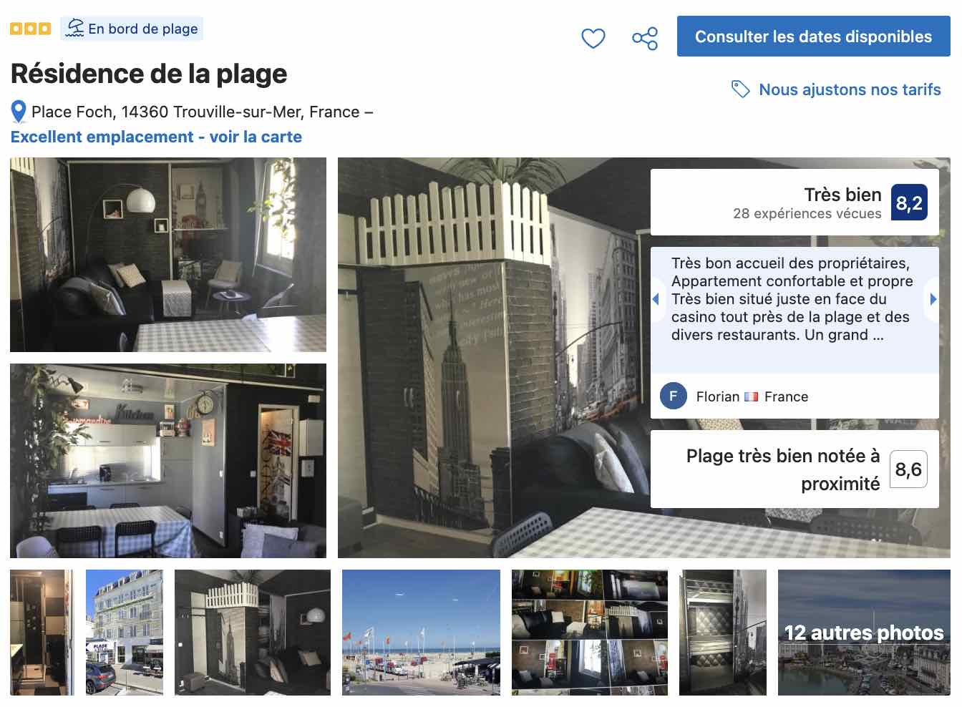
Task: Click the map pin location icon
Action: point(19,112)
